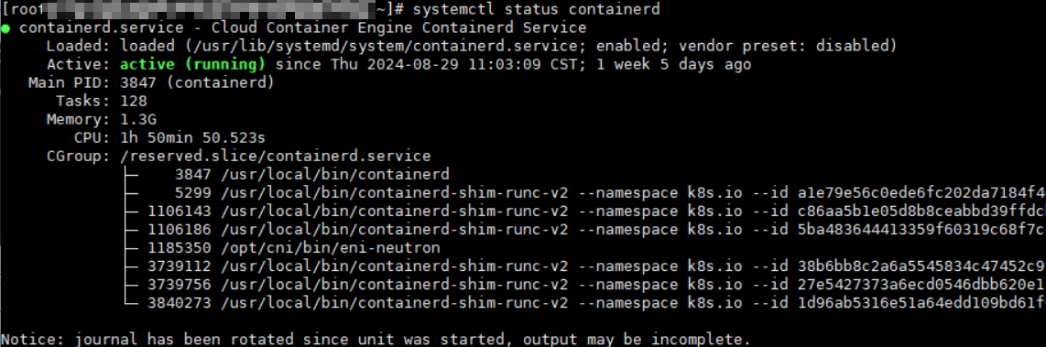The height and width of the screenshot is (347, 1046).
Task: Click the 'Notice: journal has been rotated' message
Action: tap(376, 339)
